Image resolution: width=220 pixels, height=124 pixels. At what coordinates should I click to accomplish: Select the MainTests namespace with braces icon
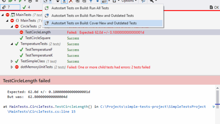28,21
